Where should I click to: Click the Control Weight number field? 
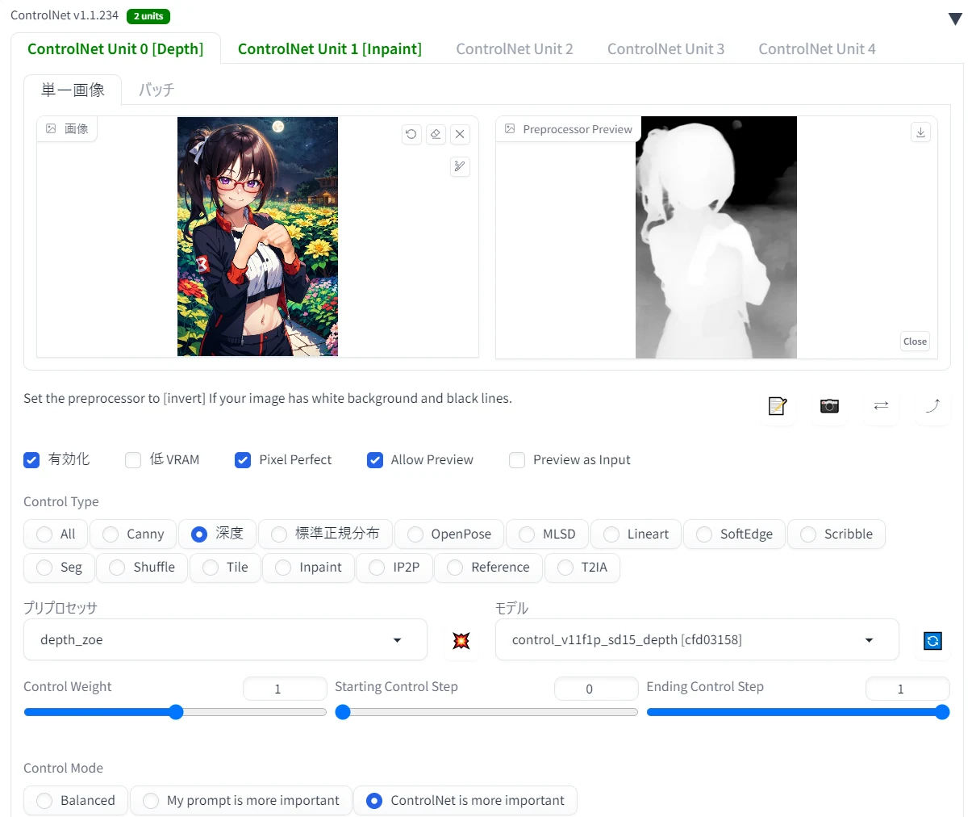[285, 689]
